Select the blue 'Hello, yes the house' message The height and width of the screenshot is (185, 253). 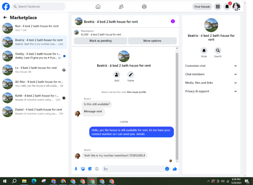(x=131, y=132)
